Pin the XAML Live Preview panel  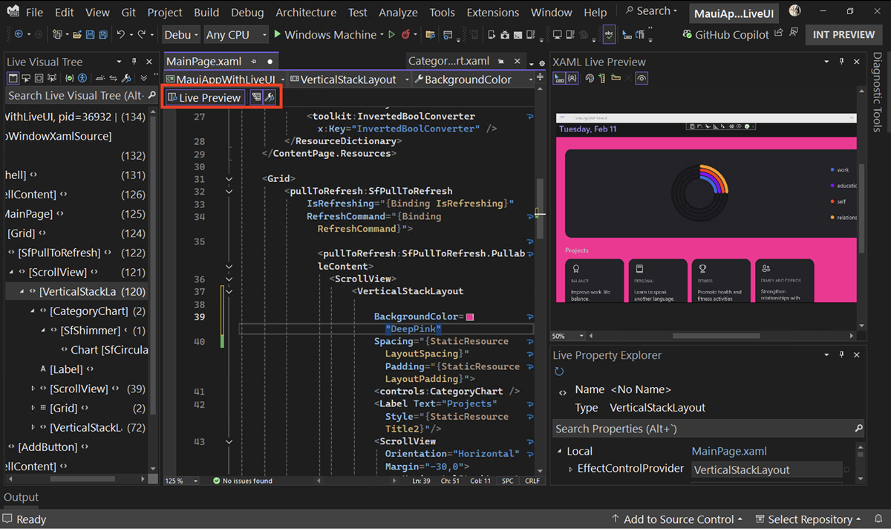(x=841, y=62)
